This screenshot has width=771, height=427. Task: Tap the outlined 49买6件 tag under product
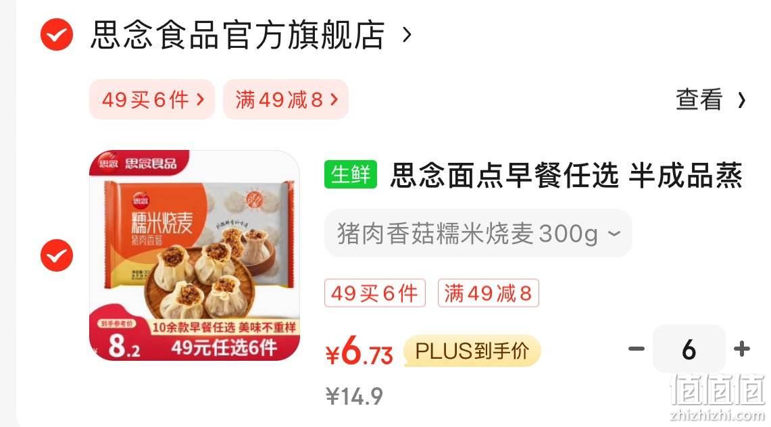pyautogui.click(x=374, y=293)
